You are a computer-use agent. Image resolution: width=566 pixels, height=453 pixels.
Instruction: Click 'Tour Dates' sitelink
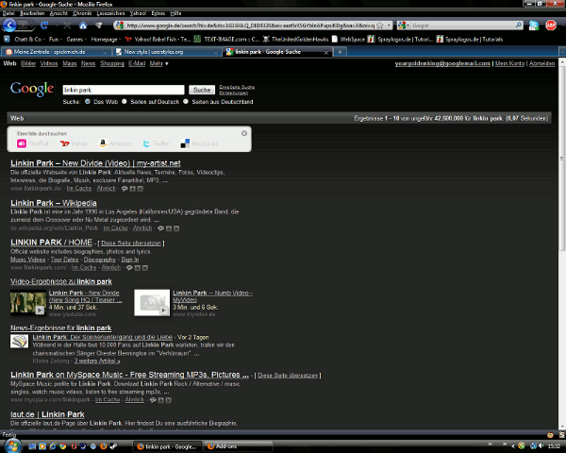point(64,260)
